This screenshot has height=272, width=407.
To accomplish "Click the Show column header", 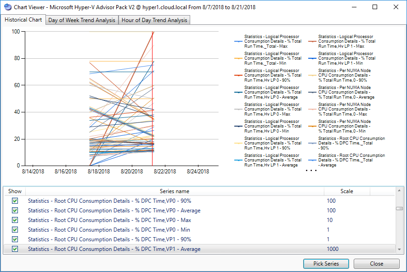I will coord(15,191).
